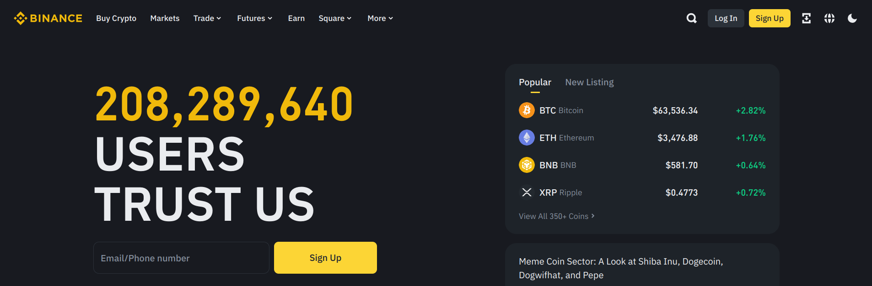This screenshot has height=286, width=872.
Task: Click the Bitcoin coin icon
Action: [527, 110]
